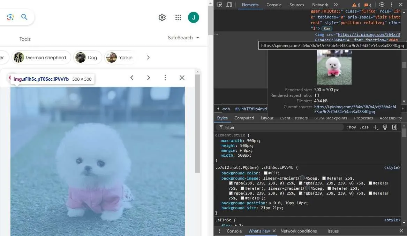The height and width of the screenshot is (236, 407).
Task: Open the SafeSearch dropdown
Action: coord(183,38)
